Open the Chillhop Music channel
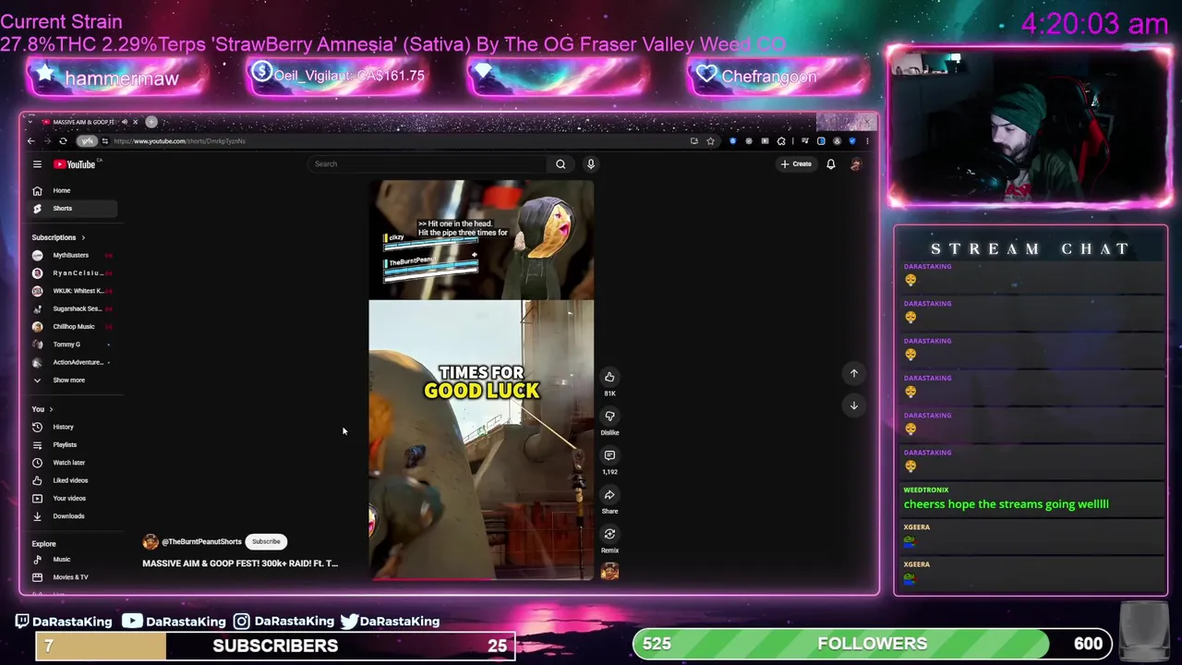This screenshot has width=1182, height=665. click(71, 327)
